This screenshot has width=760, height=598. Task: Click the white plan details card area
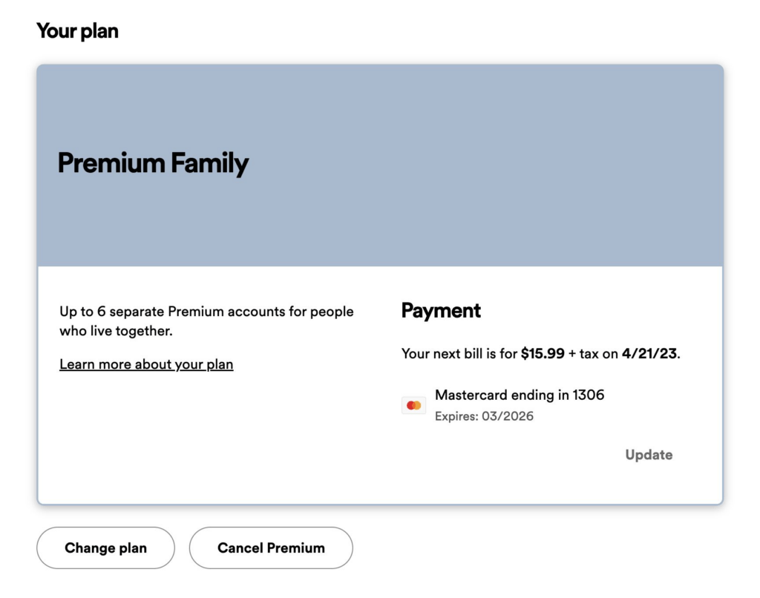[380, 385]
